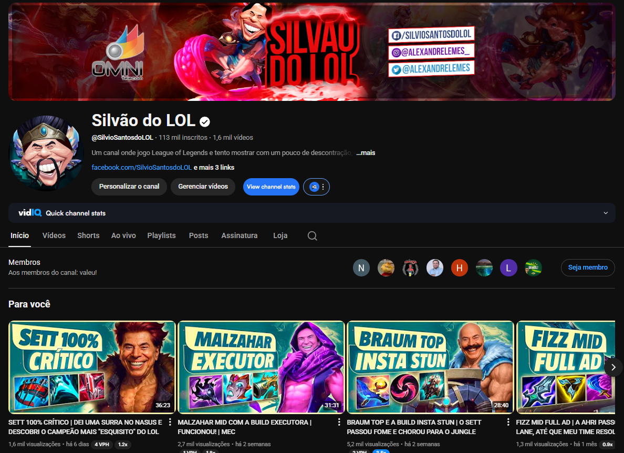Open Sett 100% Crítico video title link
The width and height of the screenshot is (624, 453).
coord(85,427)
